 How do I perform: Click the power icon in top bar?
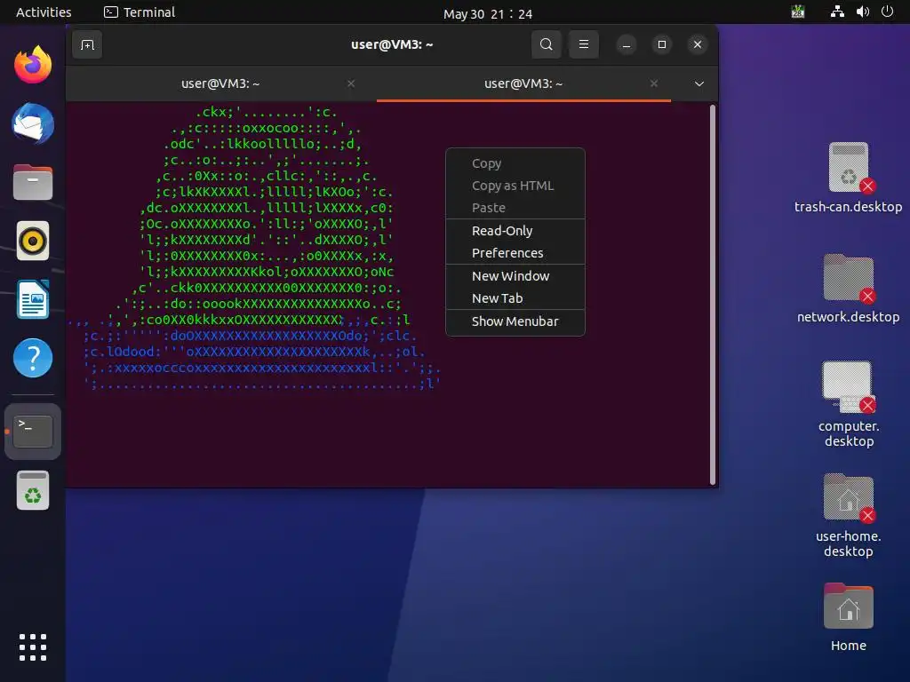click(888, 12)
